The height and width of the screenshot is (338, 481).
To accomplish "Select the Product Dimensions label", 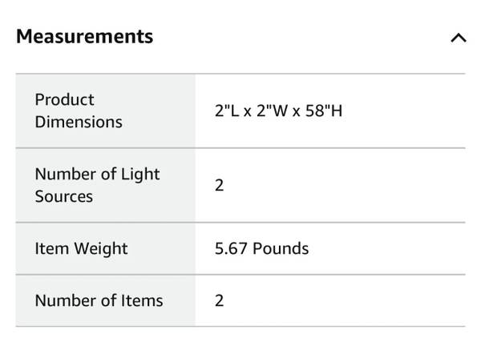I will pos(79,111).
